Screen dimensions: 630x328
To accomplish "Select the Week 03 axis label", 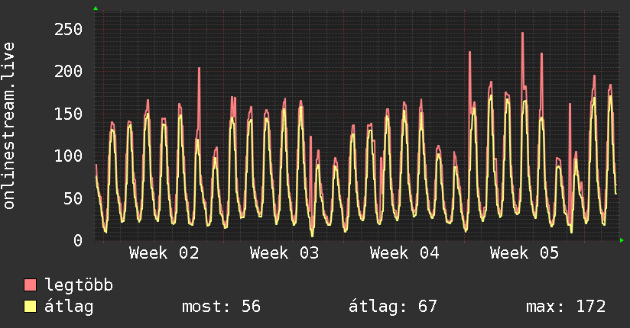I will [284, 253].
